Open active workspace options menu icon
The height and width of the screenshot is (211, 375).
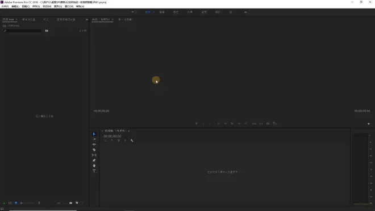pyautogui.click(x=154, y=12)
